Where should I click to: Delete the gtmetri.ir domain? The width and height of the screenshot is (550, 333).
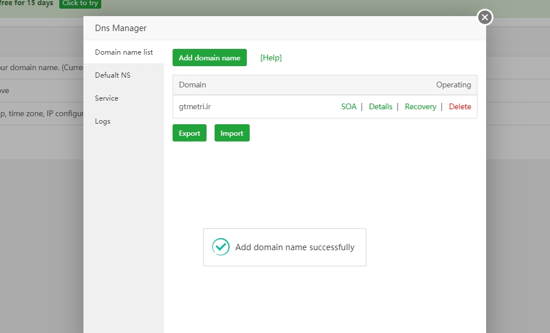pyautogui.click(x=460, y=106)
